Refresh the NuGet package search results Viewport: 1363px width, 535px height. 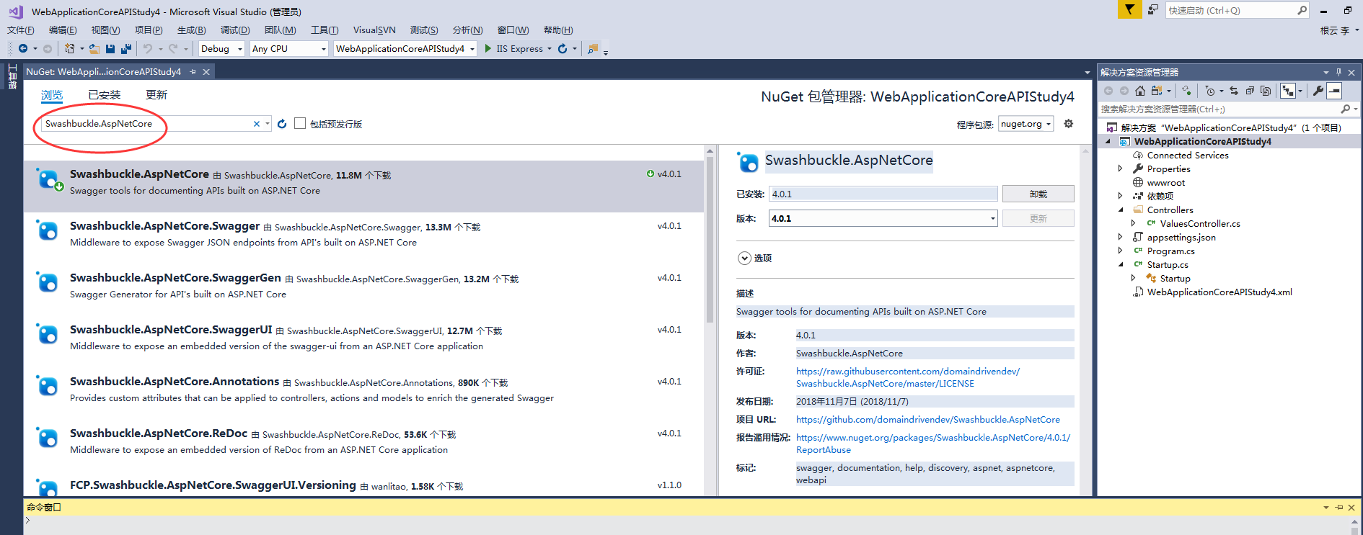tap(282, 124)
